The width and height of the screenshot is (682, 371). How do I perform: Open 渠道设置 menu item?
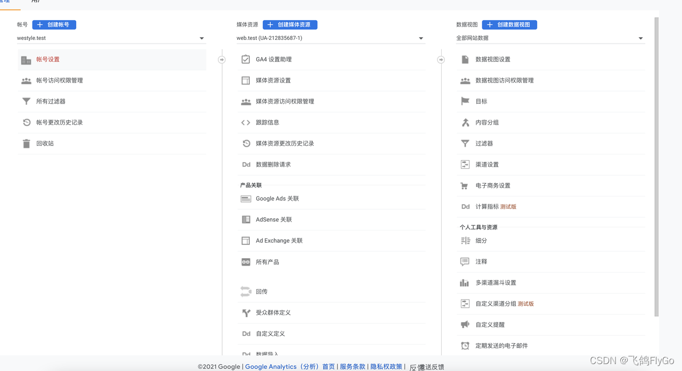click(x=551, y=164)
